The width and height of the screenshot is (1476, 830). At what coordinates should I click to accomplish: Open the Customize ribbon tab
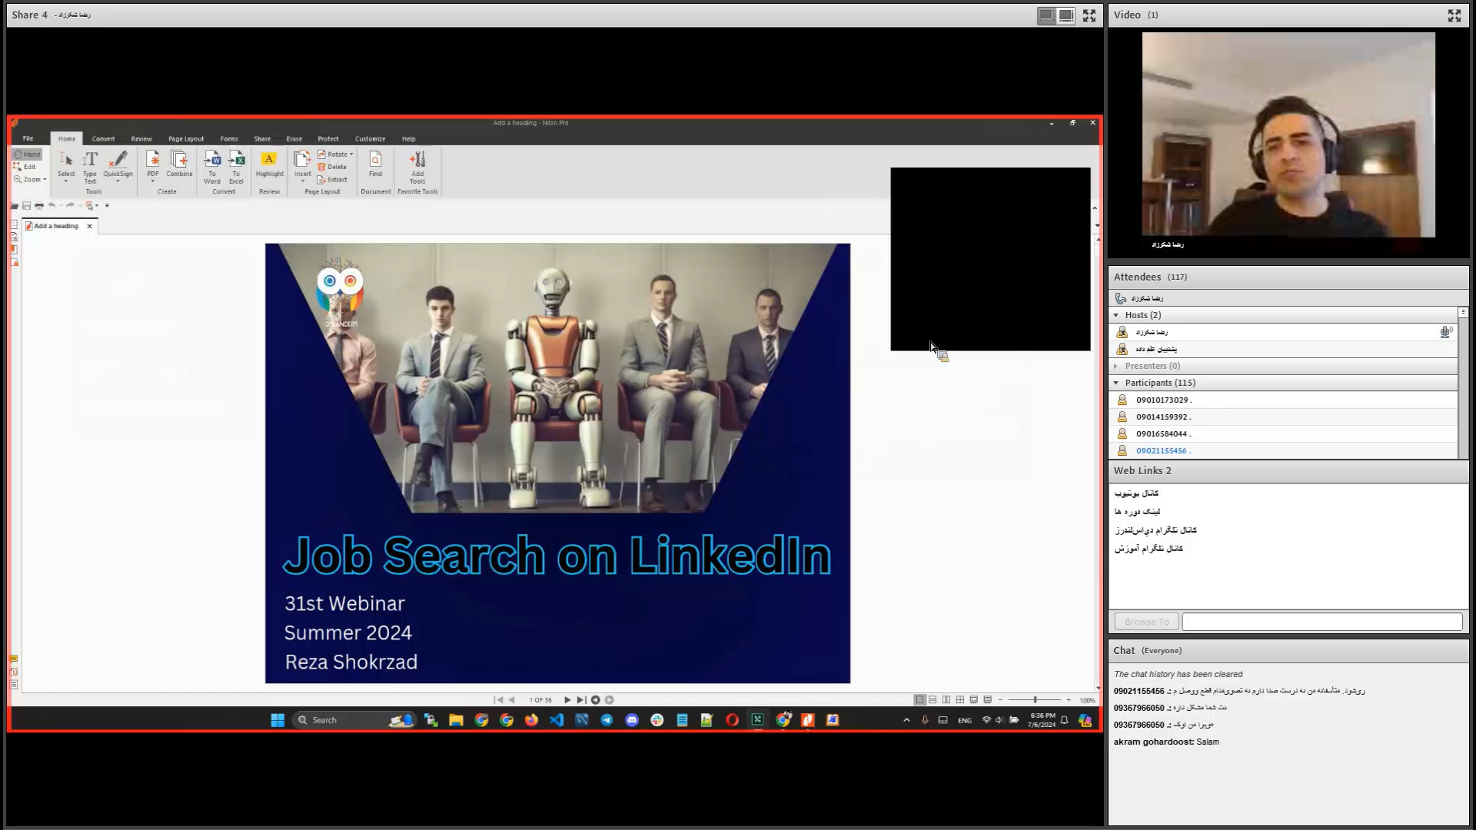coord(371,139)
